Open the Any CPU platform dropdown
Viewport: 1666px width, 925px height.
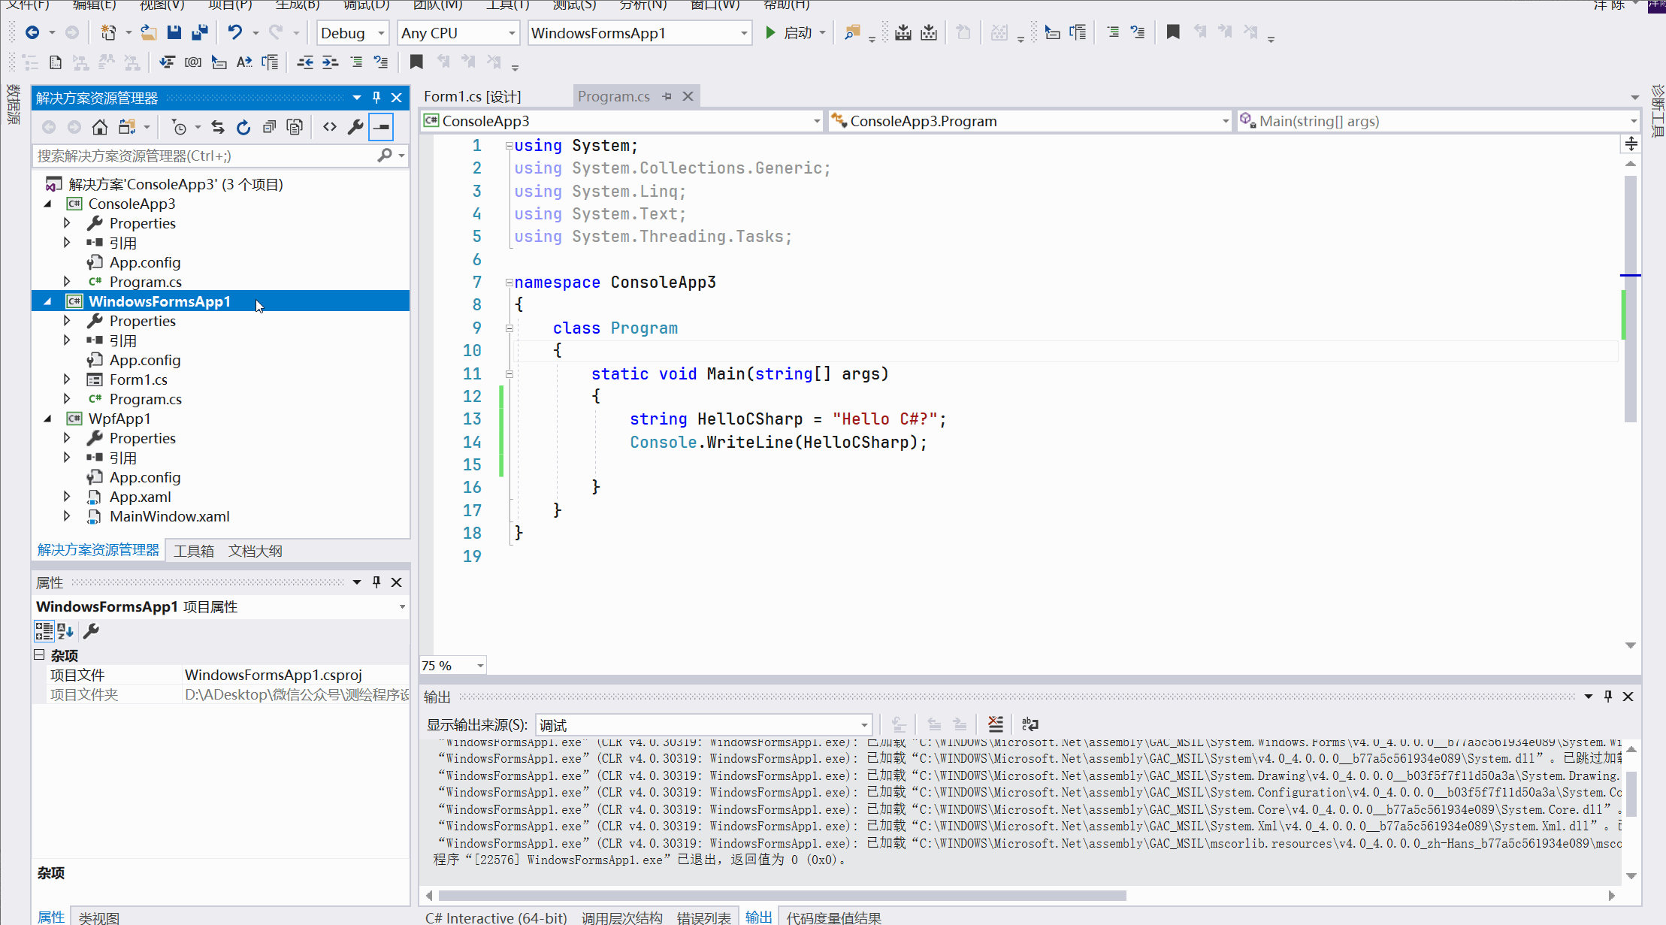458,33
